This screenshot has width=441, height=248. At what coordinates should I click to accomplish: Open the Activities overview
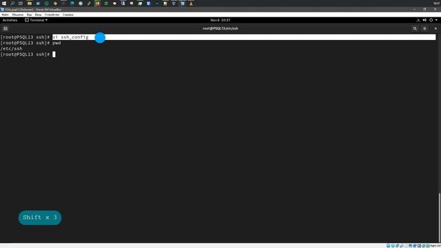click(x=10, y=20)
